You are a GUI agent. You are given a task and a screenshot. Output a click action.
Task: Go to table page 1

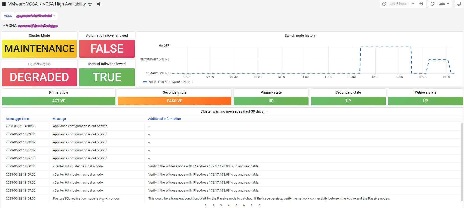tap(206, 205)
